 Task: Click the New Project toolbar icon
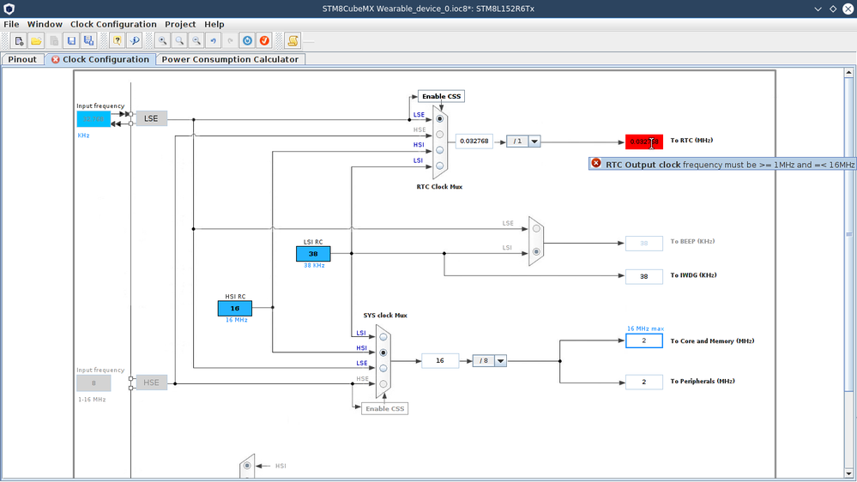click(x=19, y=41)
